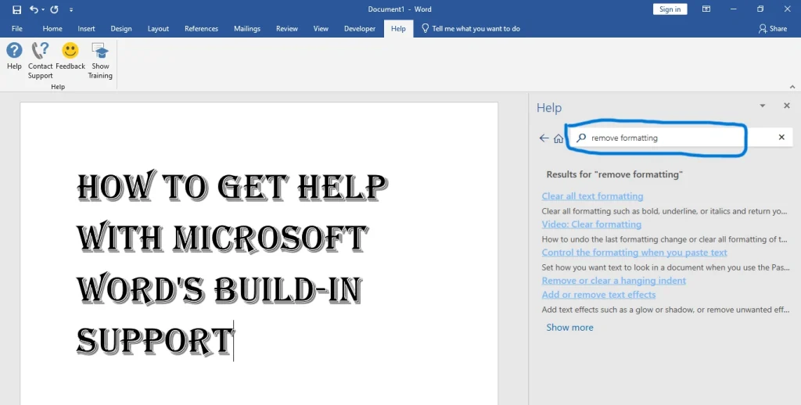Open the View tab
This screenshot has height=405, width=801.
click(x=321, y=29)
